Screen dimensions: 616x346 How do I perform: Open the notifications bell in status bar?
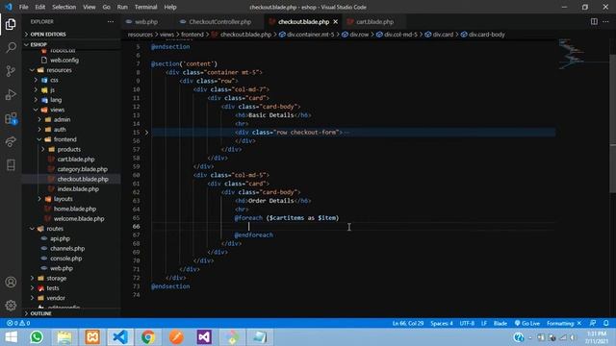tap(605, 323)
